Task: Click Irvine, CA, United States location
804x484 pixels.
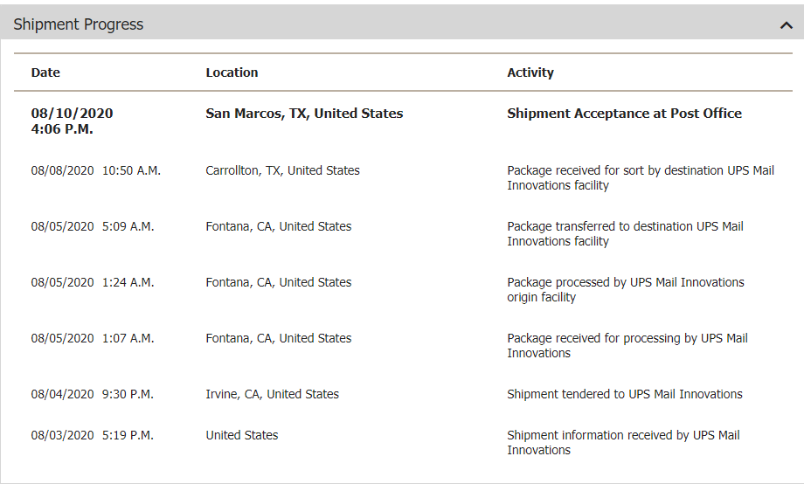Action: (x=273, y=394)
